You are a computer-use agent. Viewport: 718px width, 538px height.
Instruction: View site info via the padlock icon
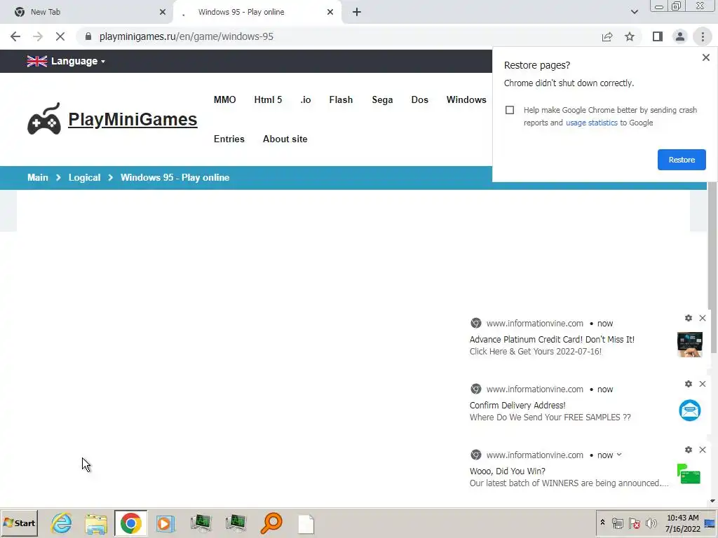point(88,36)
